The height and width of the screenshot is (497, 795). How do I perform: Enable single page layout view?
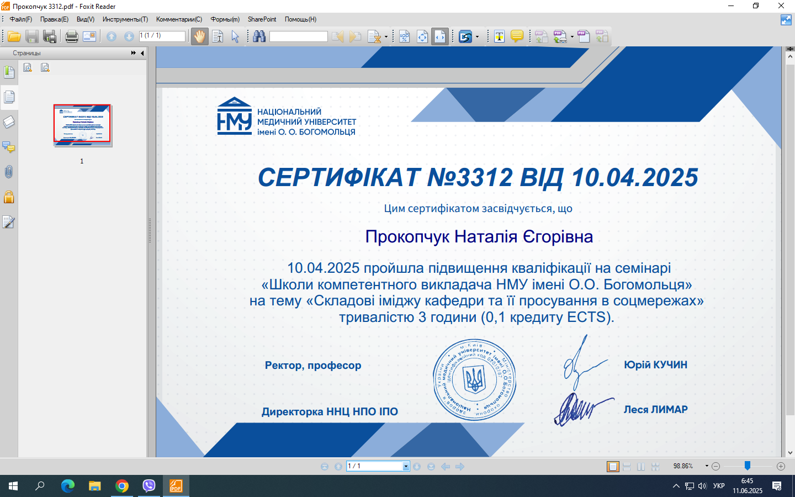[613, 467]
